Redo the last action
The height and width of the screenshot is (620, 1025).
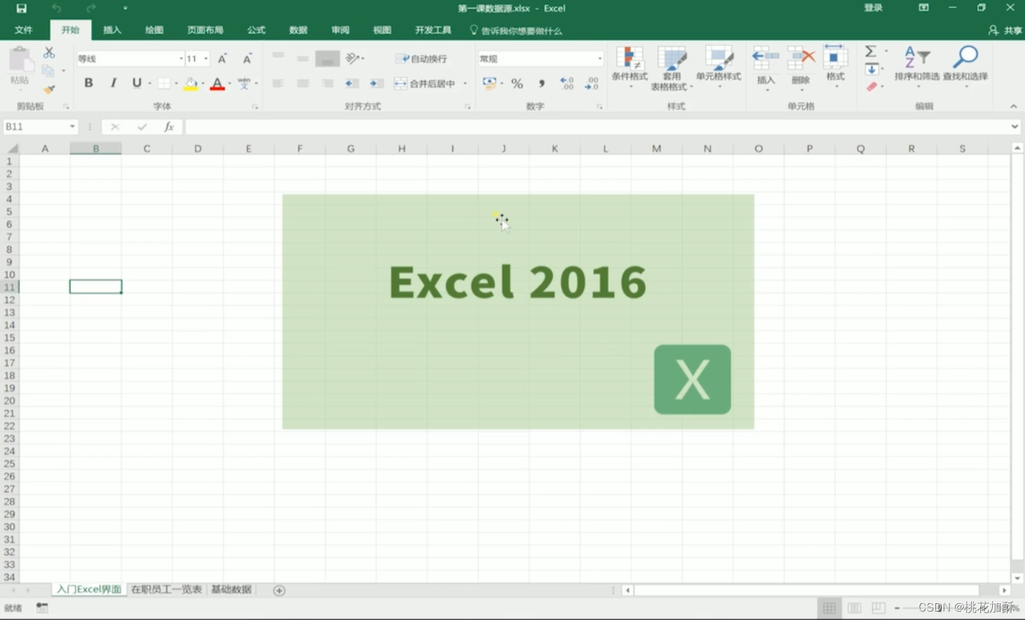point(91,8)
